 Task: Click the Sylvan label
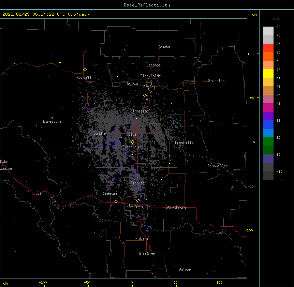coord(133,84)
